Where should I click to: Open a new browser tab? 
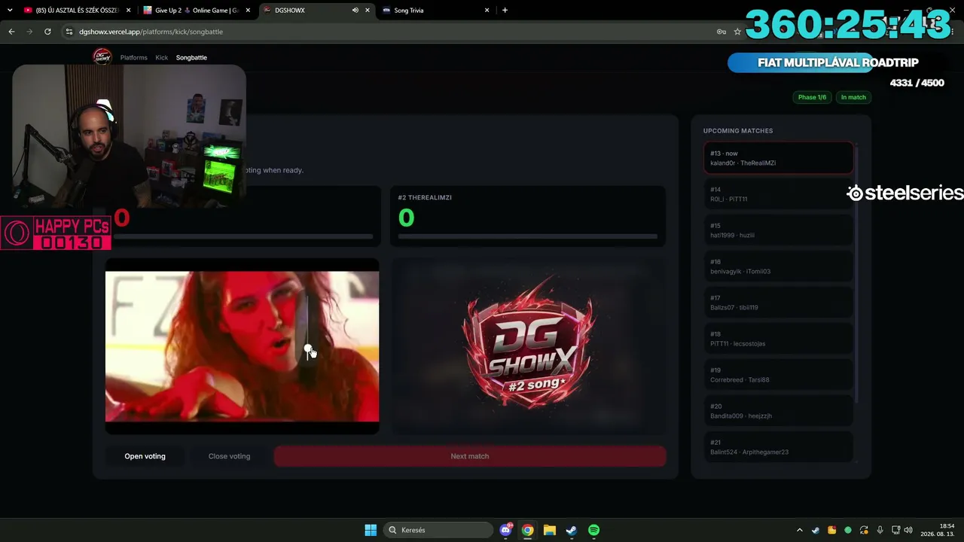point(505,11)
